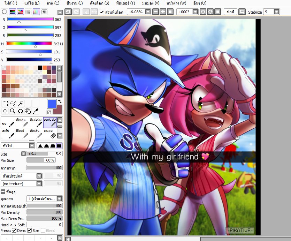Screen dimensions: 291x241
Task: Open the color panel options dropdown arrow
Action: click(60, 13)
